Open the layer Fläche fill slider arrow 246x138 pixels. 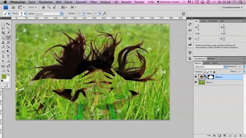[x=244, y=72]
